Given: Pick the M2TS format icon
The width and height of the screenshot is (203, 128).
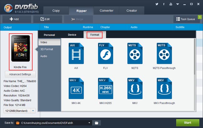Looking at the screenshot, I should click(135, 54).
